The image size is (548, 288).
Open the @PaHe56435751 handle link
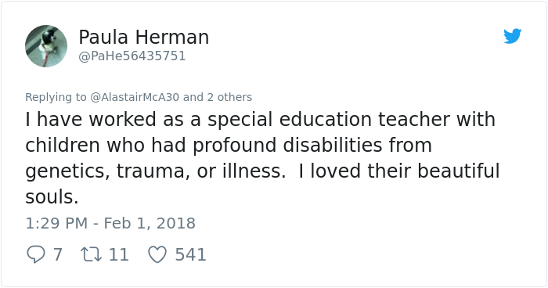[132, 56]
